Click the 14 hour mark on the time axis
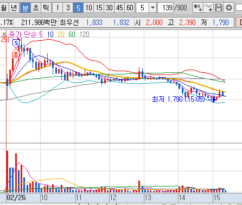242x205 pixels. pyautogui.click(x=182, y=197)
